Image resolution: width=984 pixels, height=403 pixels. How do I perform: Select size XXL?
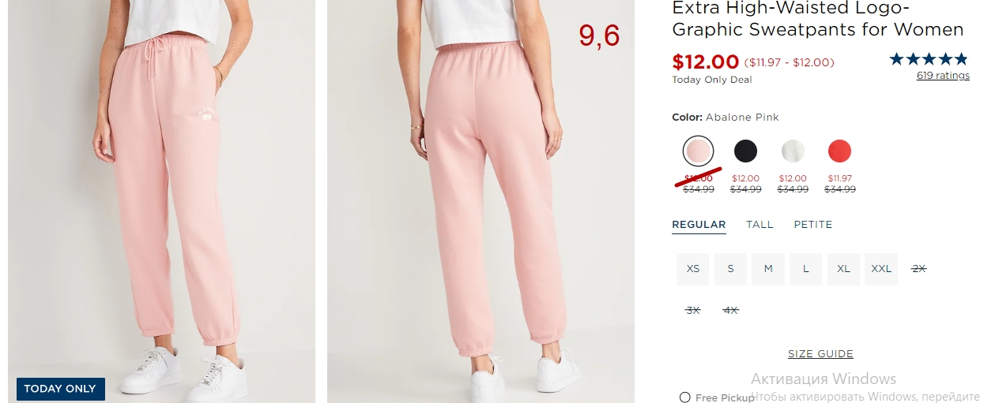[x=881, y=269]
